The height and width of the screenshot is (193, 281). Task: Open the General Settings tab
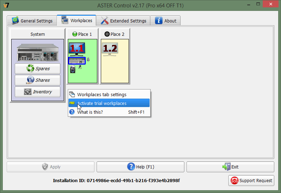(x=32, y=21)
